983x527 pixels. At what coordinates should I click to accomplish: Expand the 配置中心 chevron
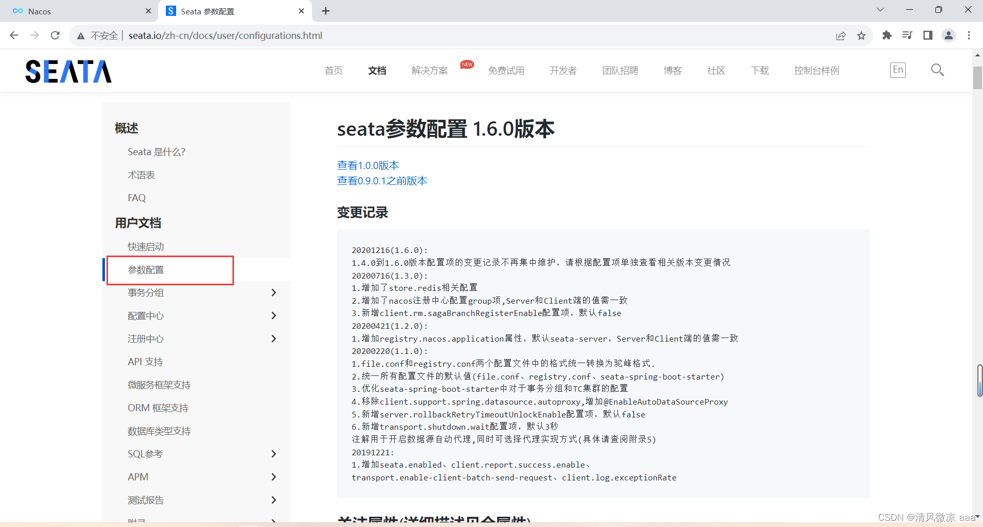tap(273, 315)
